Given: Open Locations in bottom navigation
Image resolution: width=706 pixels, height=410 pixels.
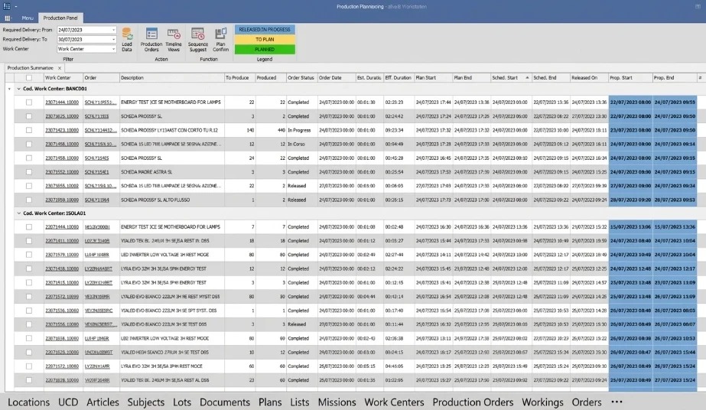Looking at the screenshot, I should coord(29,402).
